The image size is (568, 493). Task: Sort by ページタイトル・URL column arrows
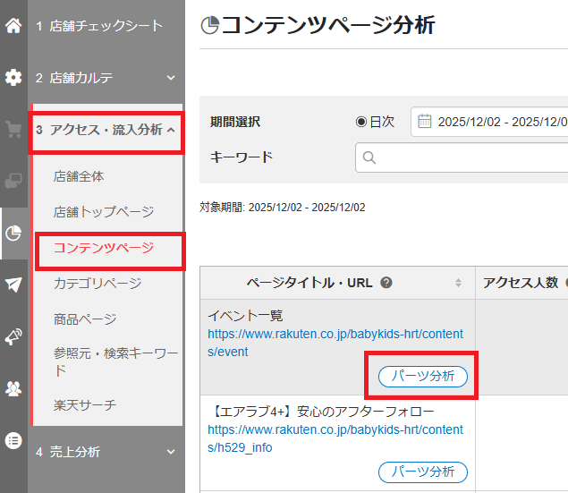(459, 283)
